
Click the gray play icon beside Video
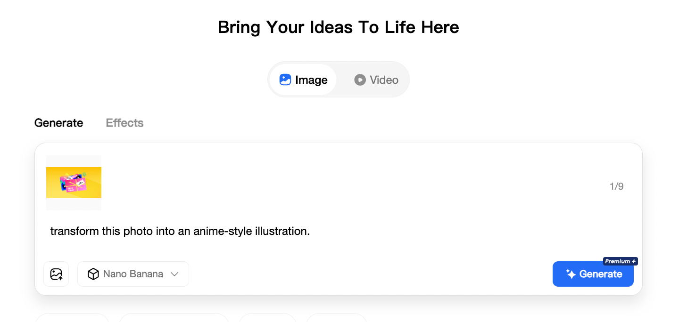pos(360,80)
